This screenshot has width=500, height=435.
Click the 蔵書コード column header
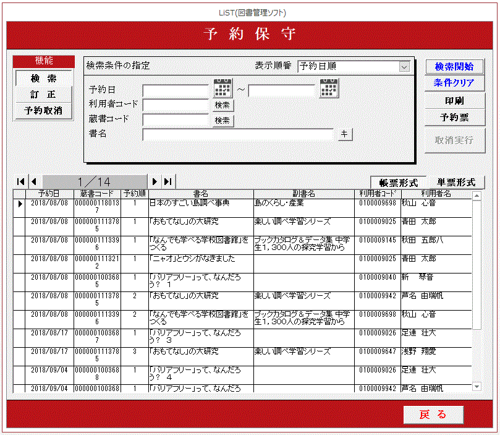tap(97, 194)
